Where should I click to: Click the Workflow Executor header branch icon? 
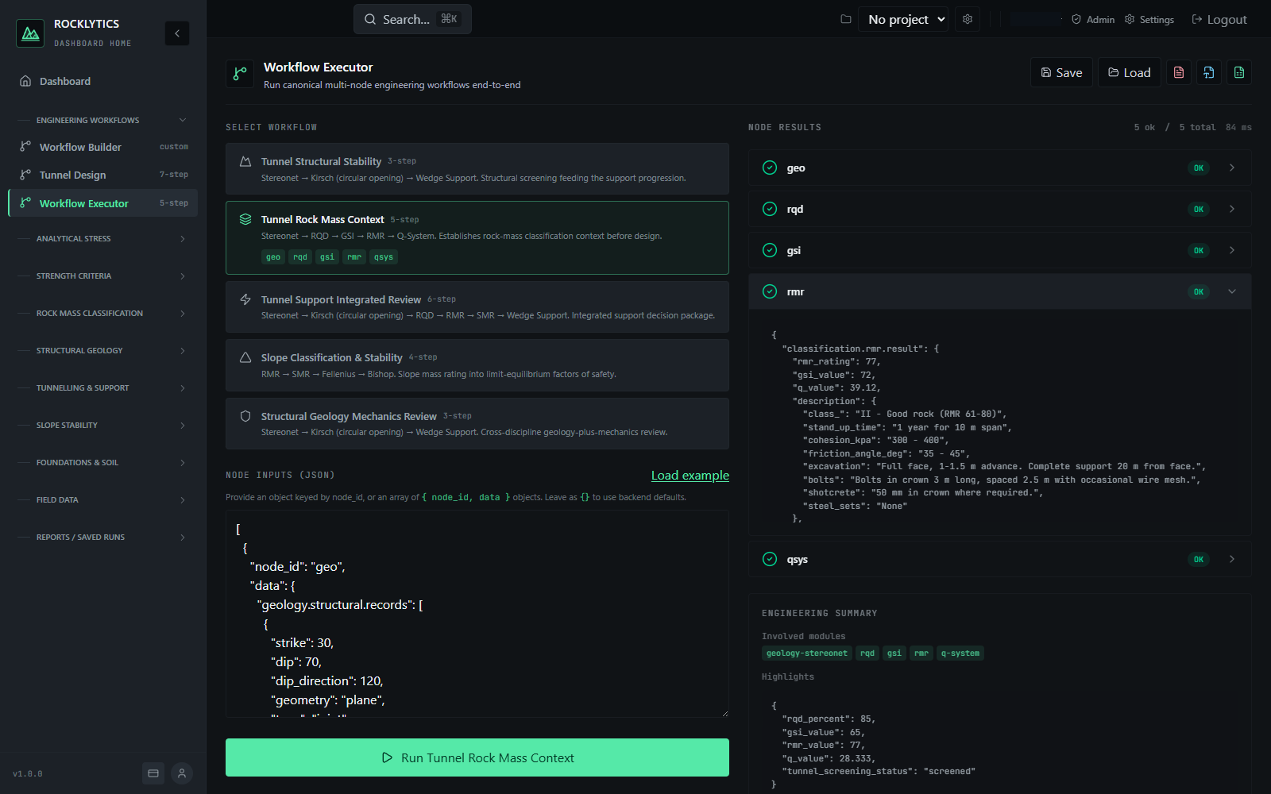pyautogui.click(x=240, y=74)
